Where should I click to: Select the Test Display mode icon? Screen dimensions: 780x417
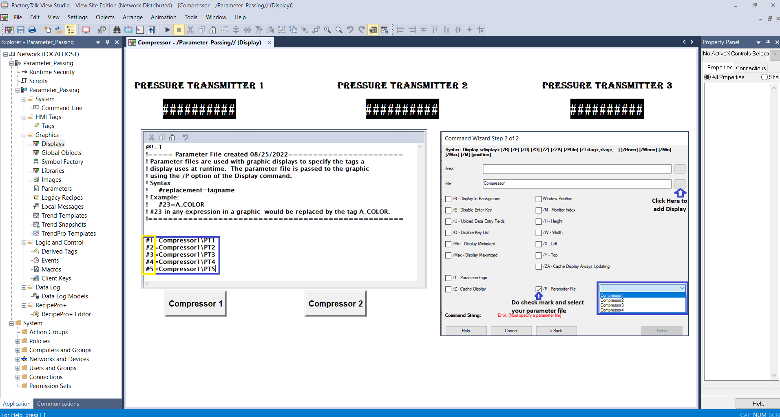pos(168,30)
